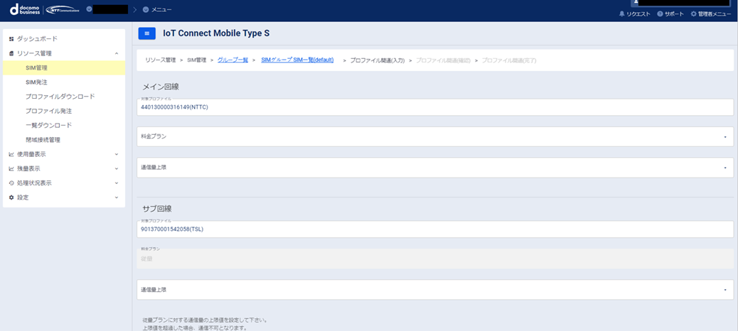Viewport: 738px width, 331px height.
Task: Collapse the リソース管理 section chevron
Action: coord(117,53)
